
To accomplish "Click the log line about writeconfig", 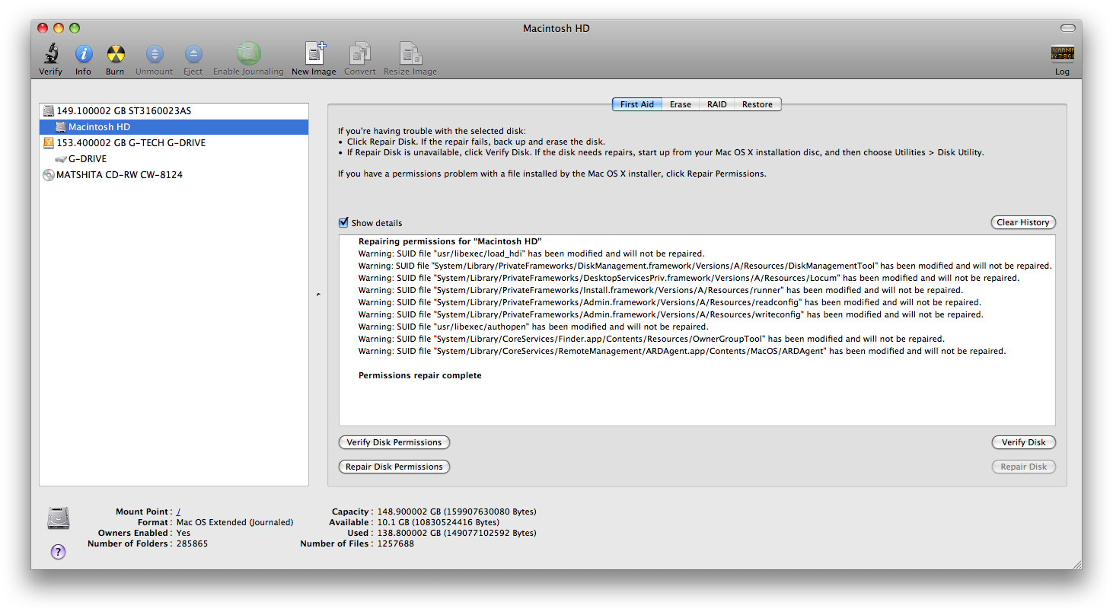I will 671,314.
